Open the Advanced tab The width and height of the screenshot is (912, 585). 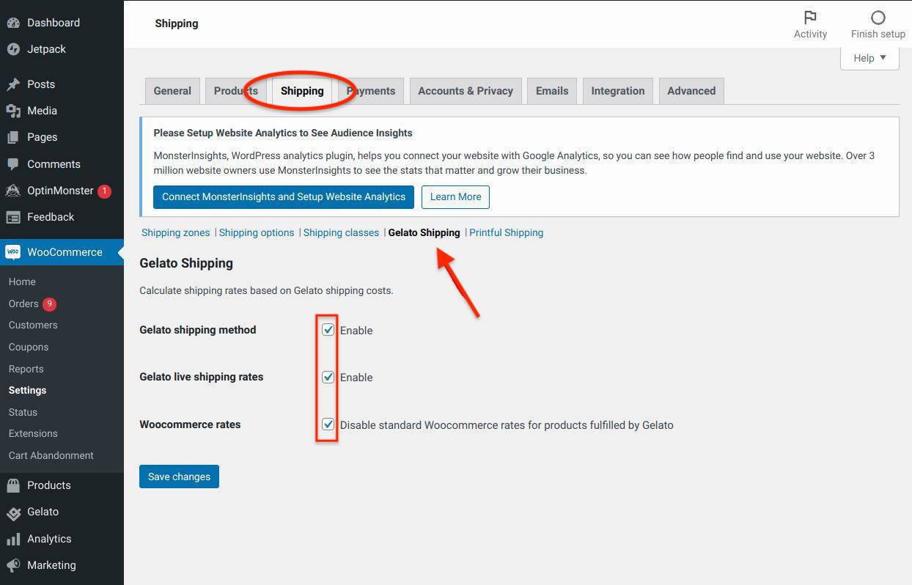pos(691,91)
